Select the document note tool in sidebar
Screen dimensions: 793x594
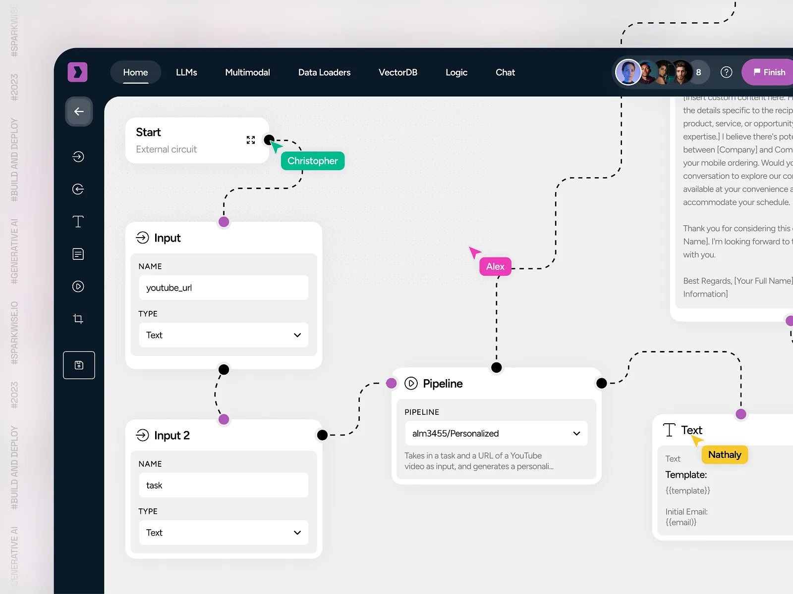coord(78,254)
